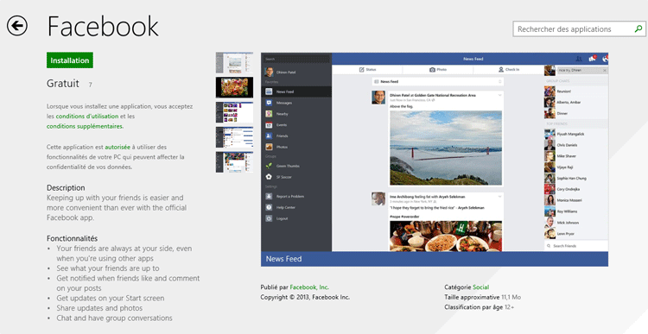Click the Check In icon in preview
648x334 pixels.
[501, 70]
